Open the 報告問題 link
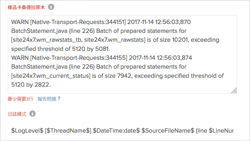 pos(47,99)
